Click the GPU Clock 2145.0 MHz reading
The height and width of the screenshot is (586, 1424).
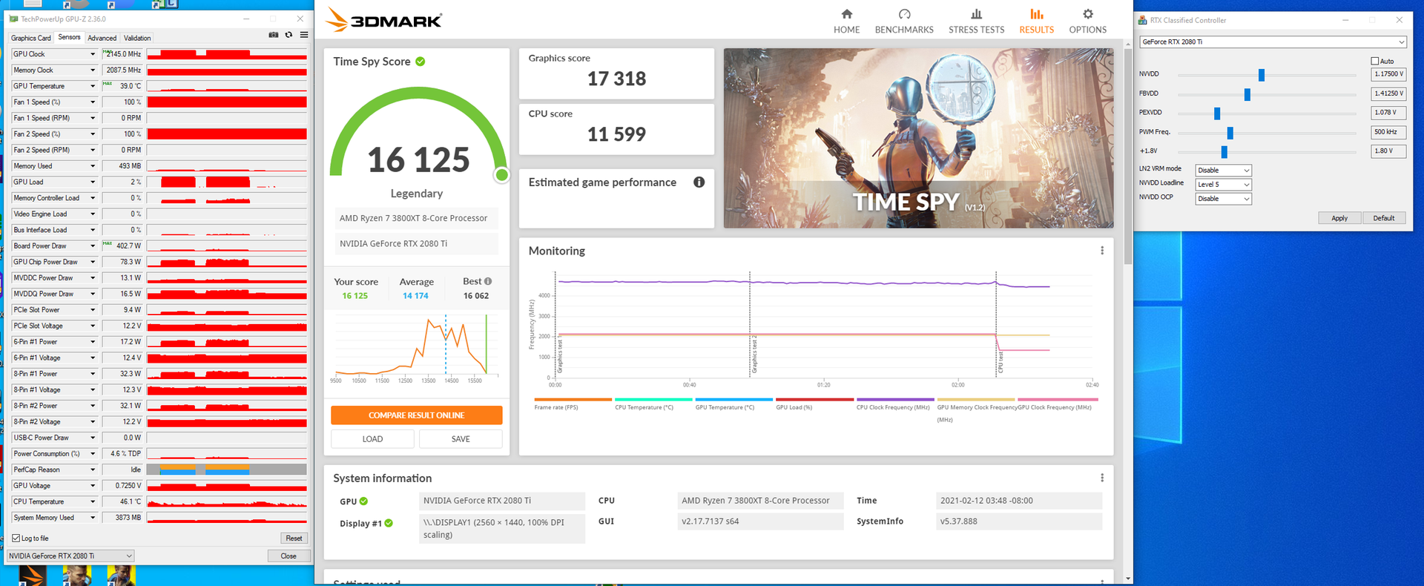pos(123,54)
